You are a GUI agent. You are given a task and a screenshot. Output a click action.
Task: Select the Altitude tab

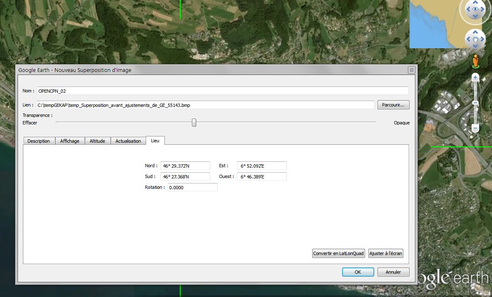[97, 141]
